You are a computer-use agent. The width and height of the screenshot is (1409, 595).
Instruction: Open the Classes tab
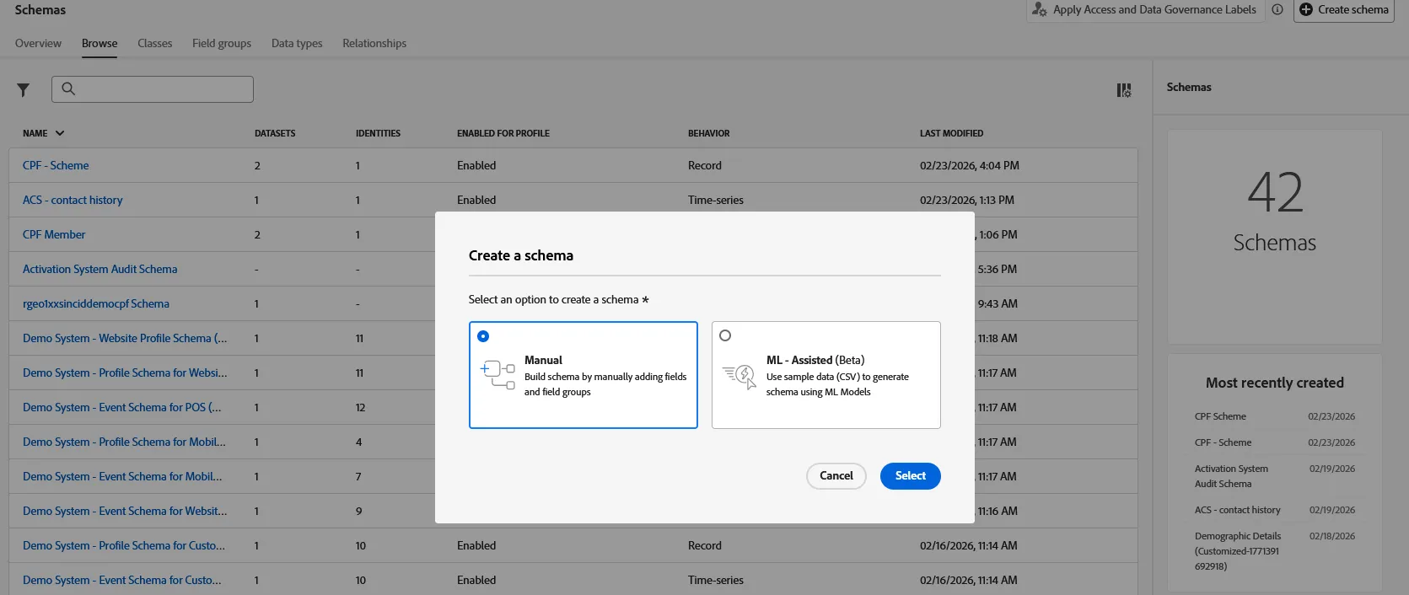[x=155, y=43]
